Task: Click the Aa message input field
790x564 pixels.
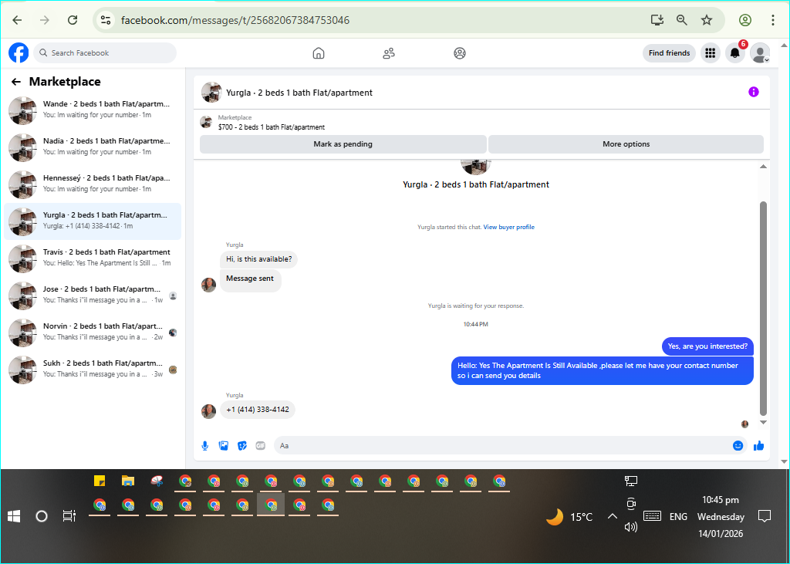Action: (x=504, y=445)
